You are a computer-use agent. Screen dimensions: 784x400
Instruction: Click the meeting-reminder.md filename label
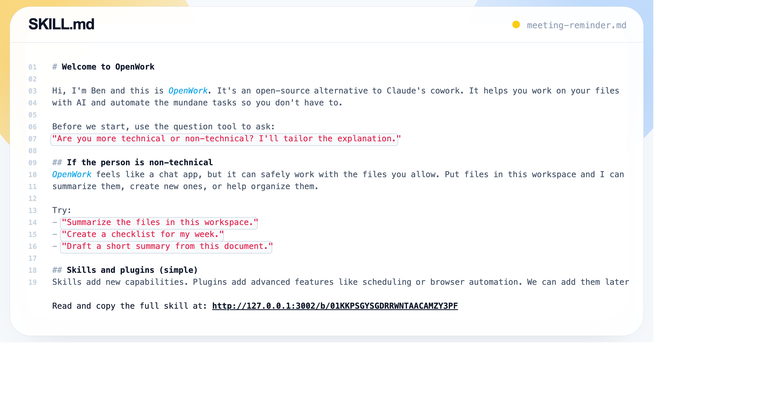[x=577, y=25]
